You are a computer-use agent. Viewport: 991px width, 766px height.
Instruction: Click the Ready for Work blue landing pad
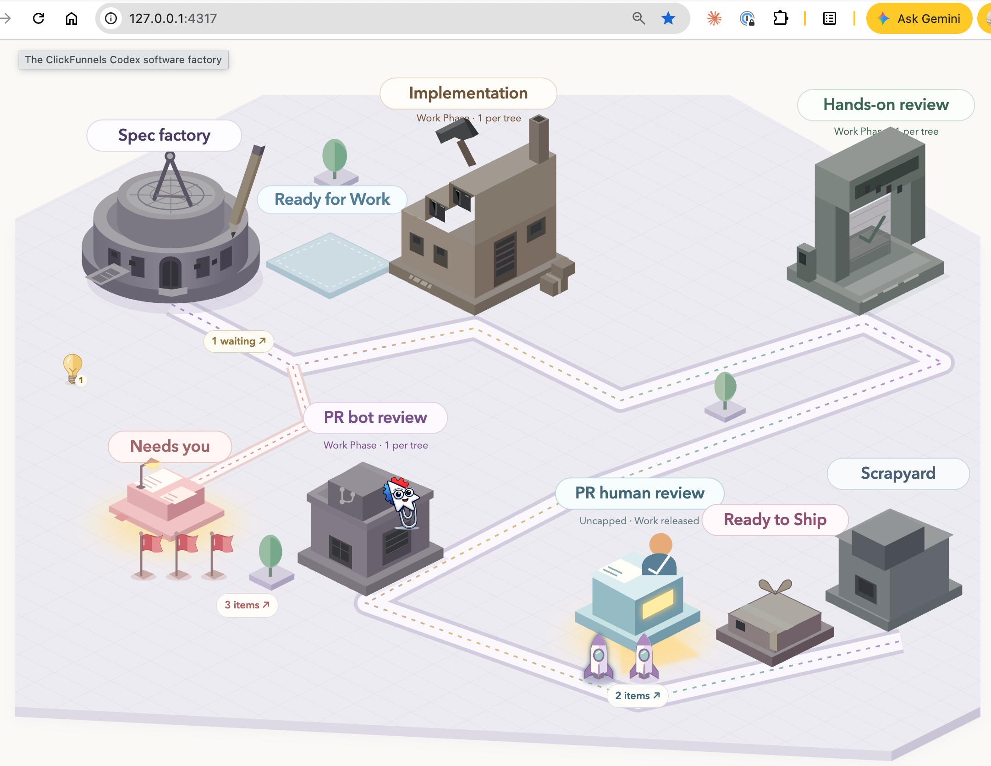pyautogui.click(x=329, y=266)
